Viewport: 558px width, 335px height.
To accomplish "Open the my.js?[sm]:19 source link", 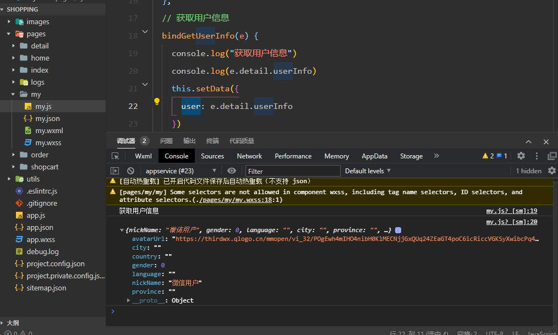I will pyautogui.click(x=512, y=211).
